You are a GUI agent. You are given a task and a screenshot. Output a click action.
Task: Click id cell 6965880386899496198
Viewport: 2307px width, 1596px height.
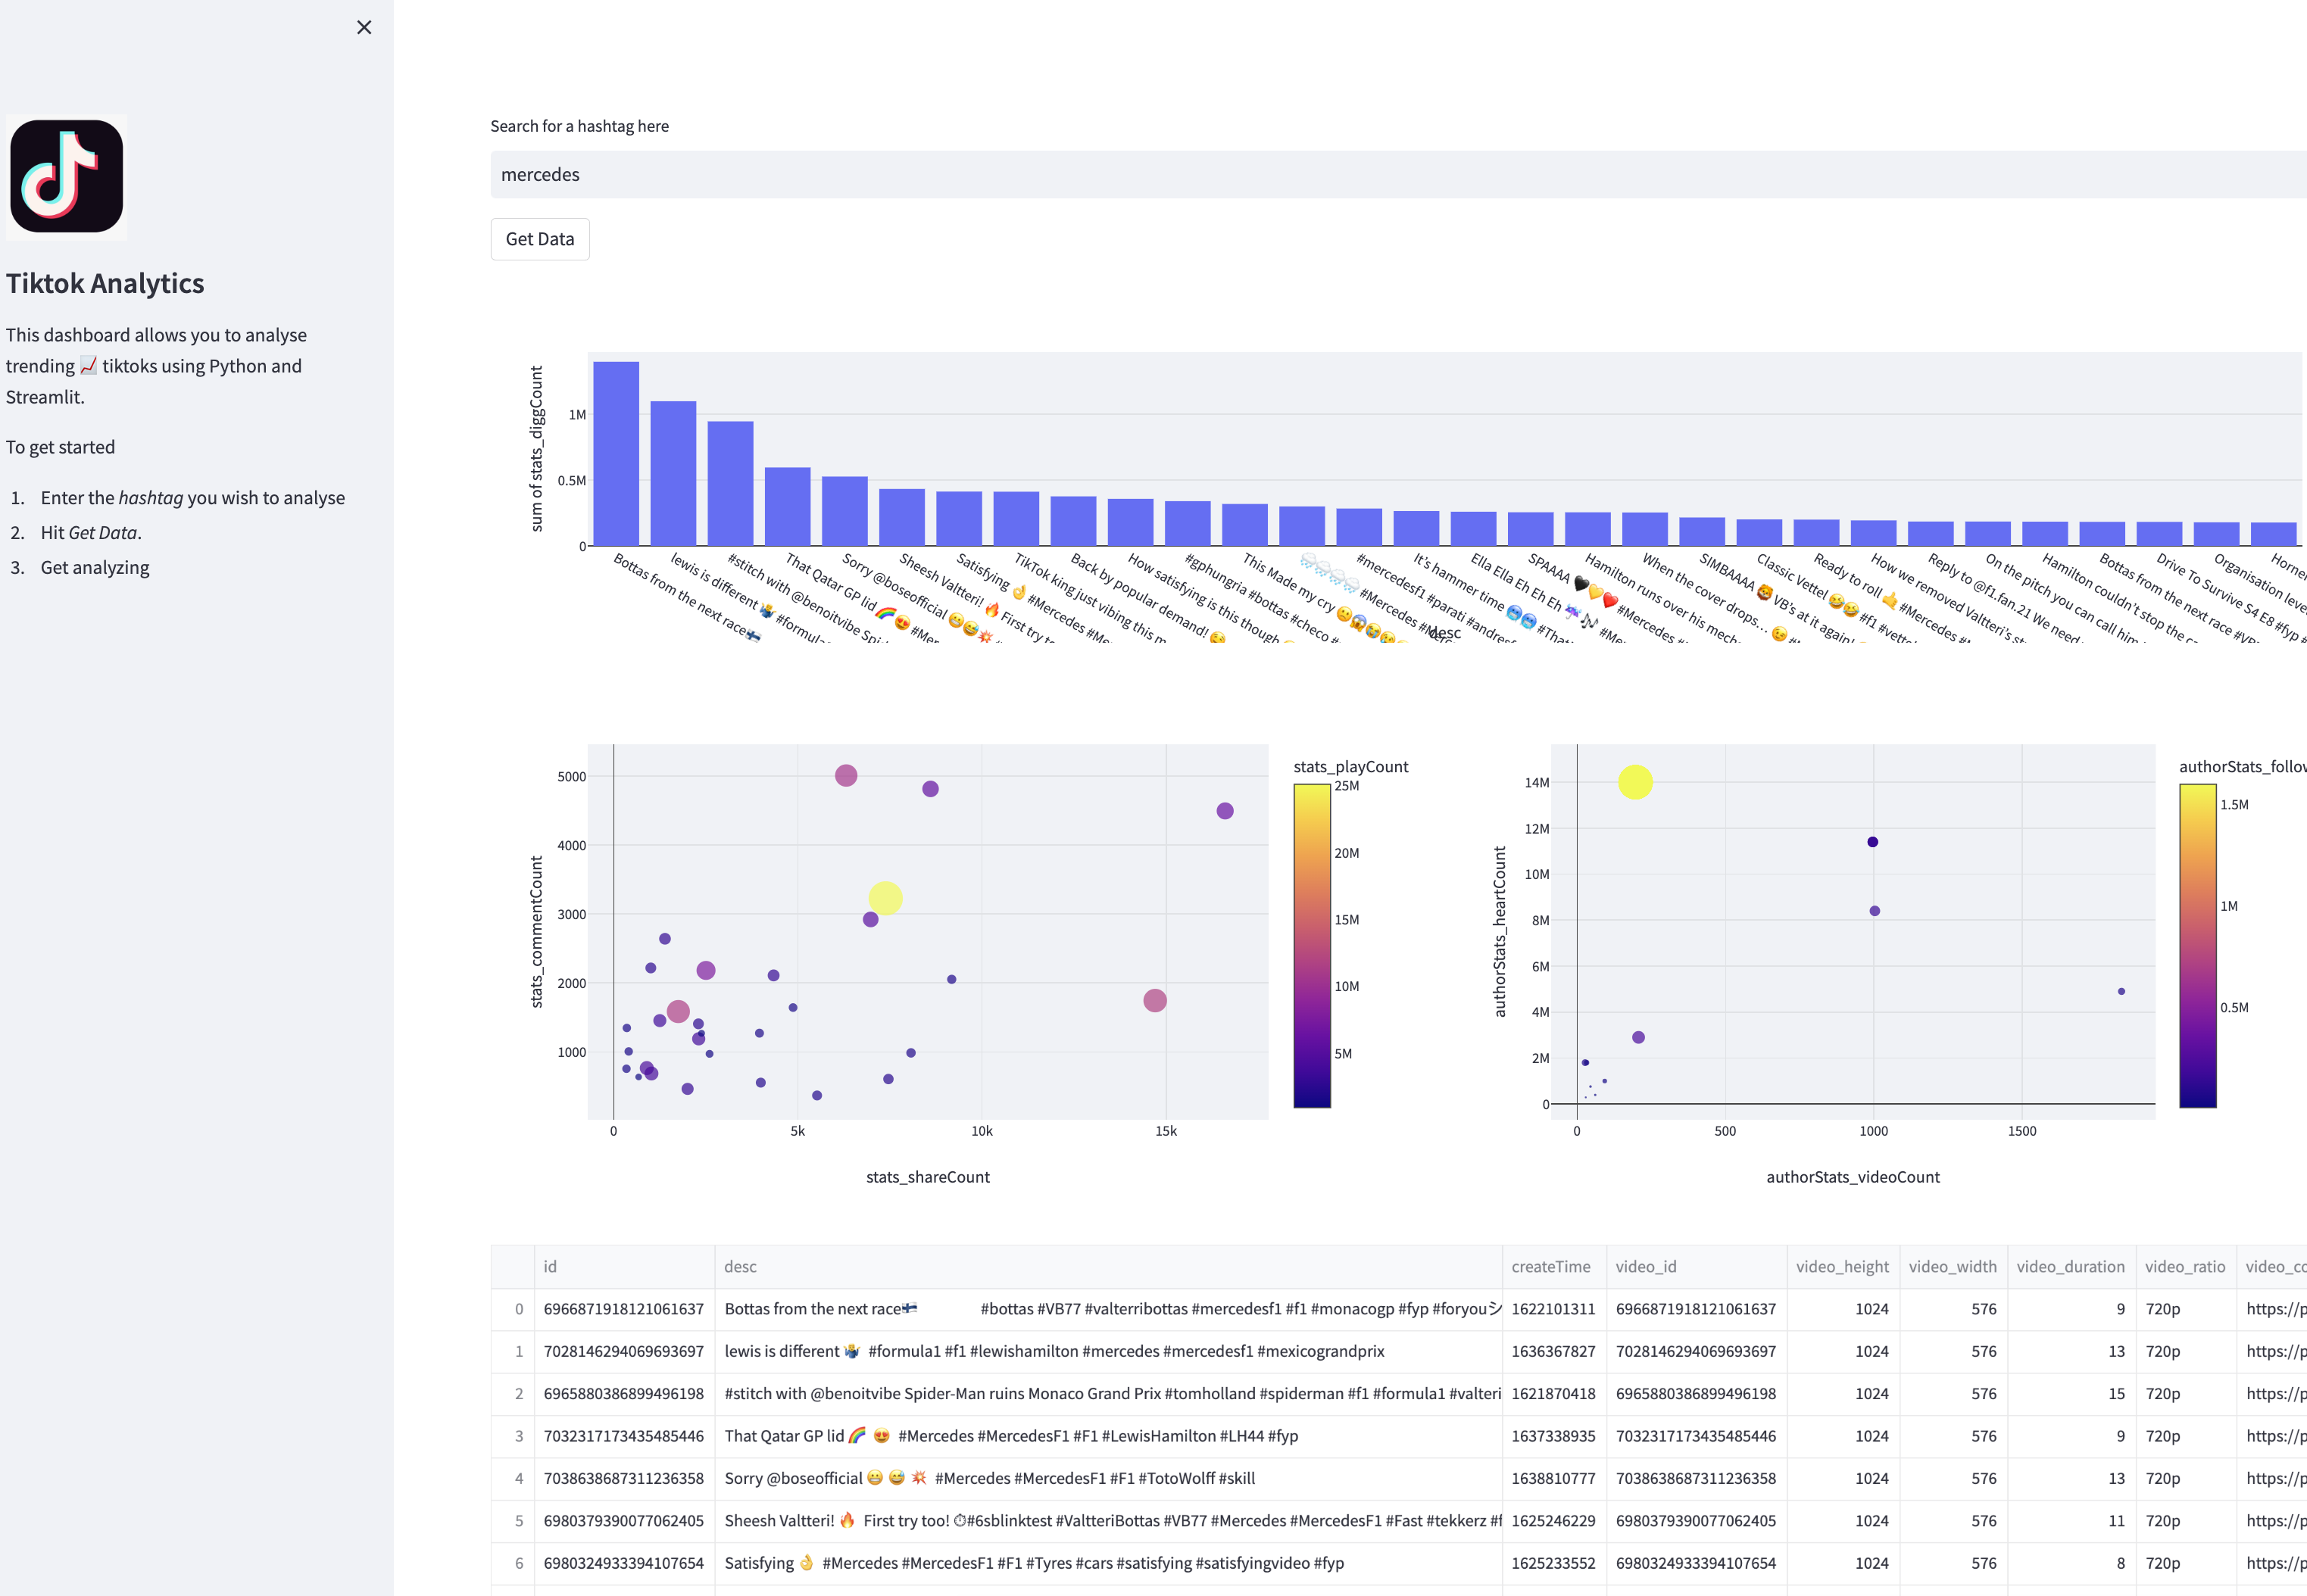click(x=624, y=1393)
